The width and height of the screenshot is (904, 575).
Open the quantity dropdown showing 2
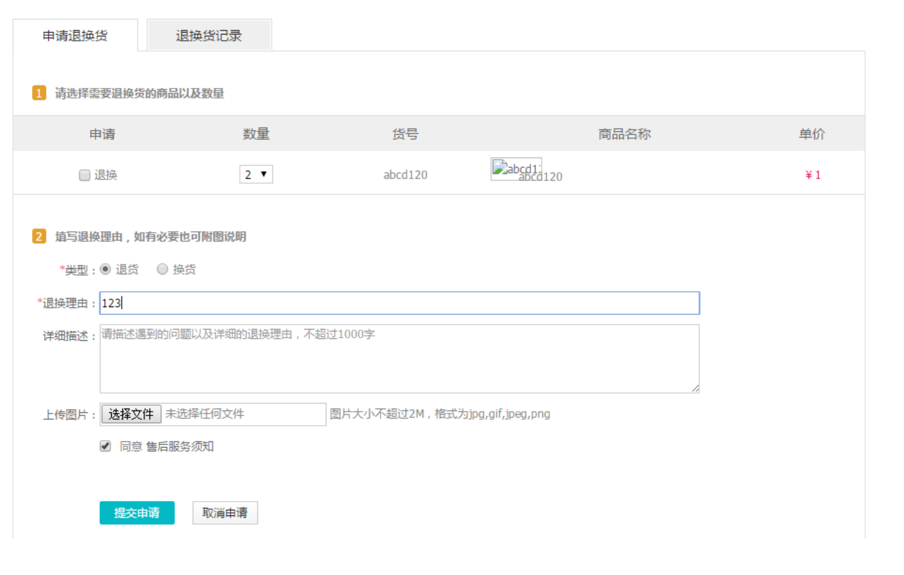click(256, 174)
